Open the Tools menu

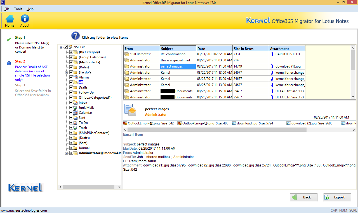pos(18,9)
